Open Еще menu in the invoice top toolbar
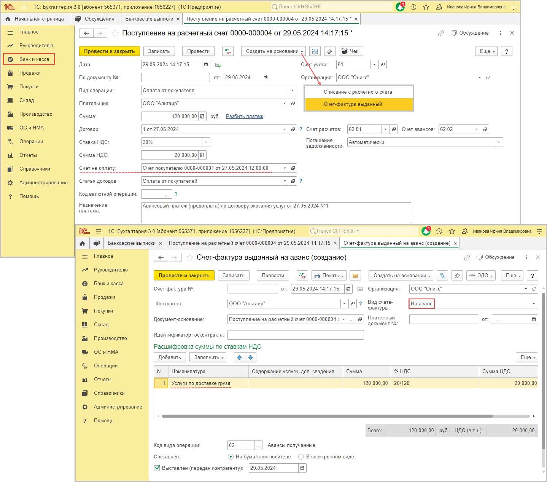The height and width of the screenshot is (482, 547). pyautogui.click(x=512, y=275)
